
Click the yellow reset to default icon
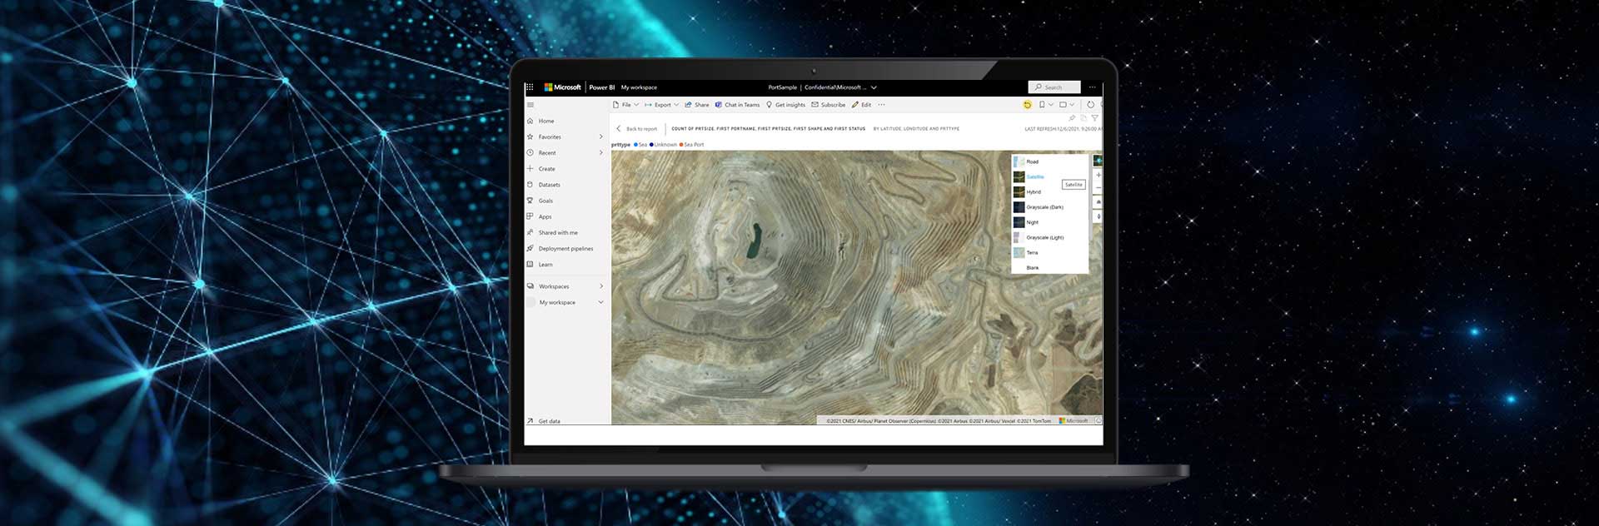click(x=1027, y=105)
